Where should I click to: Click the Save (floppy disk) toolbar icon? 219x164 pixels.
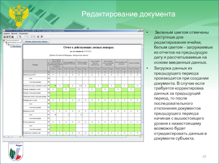4,36
